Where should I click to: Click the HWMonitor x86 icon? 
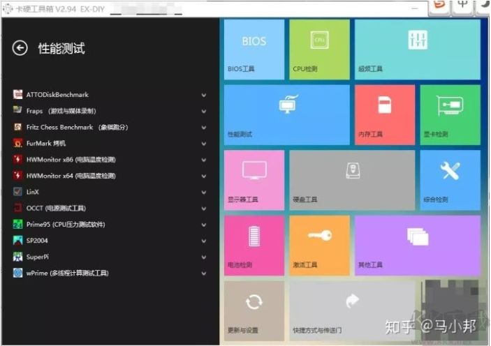[x=18, y=160]
